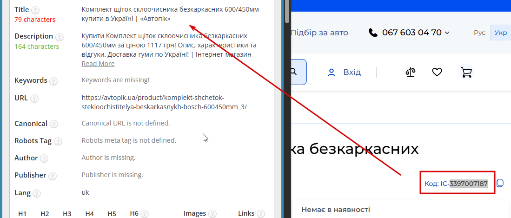Open the shopping cart icon

pyautogui.click(x=467, y=73)
